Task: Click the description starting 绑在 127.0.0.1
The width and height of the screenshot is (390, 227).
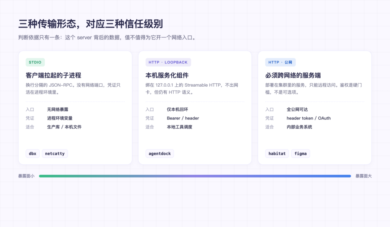Action: (x=192, y=89)
